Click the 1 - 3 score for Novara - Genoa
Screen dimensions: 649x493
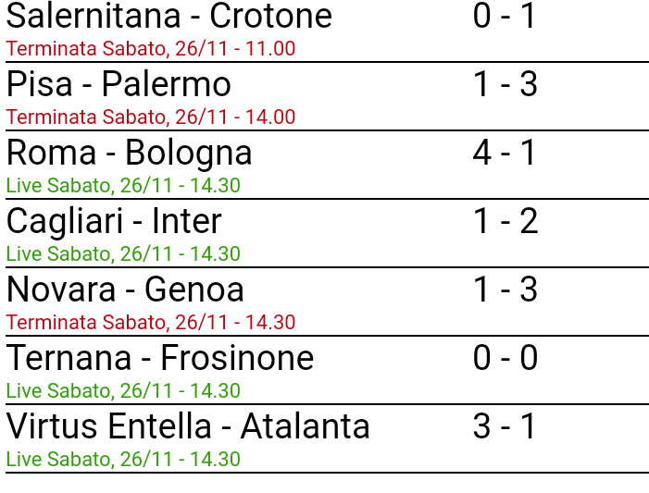[505, 290]
